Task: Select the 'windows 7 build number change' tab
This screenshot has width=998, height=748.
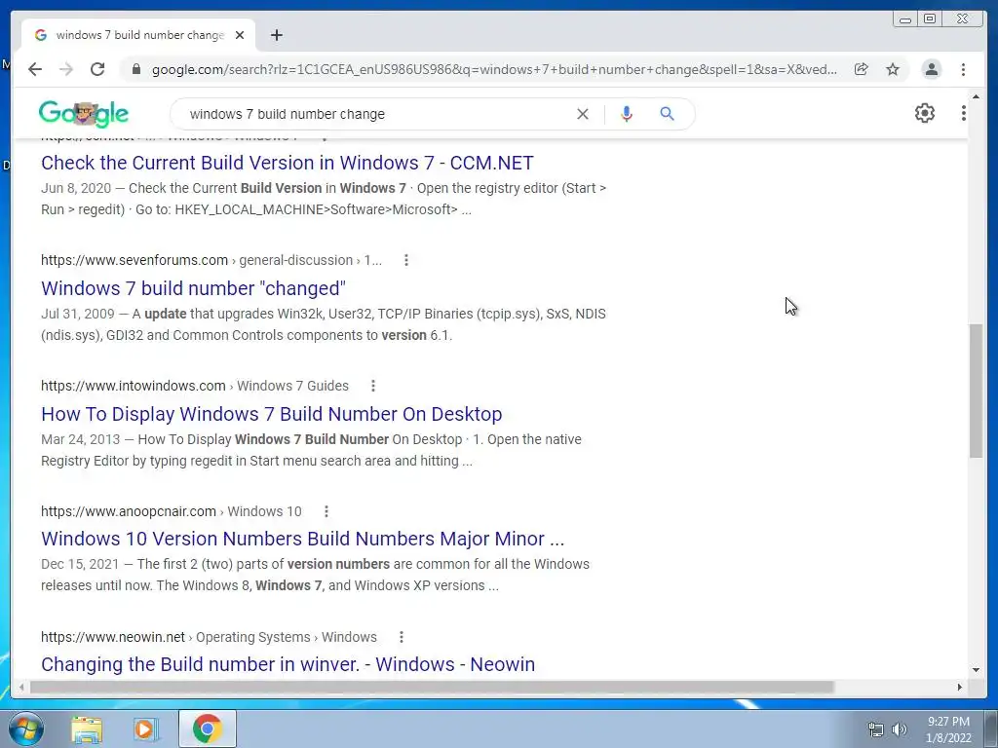Action: (138, 35)
